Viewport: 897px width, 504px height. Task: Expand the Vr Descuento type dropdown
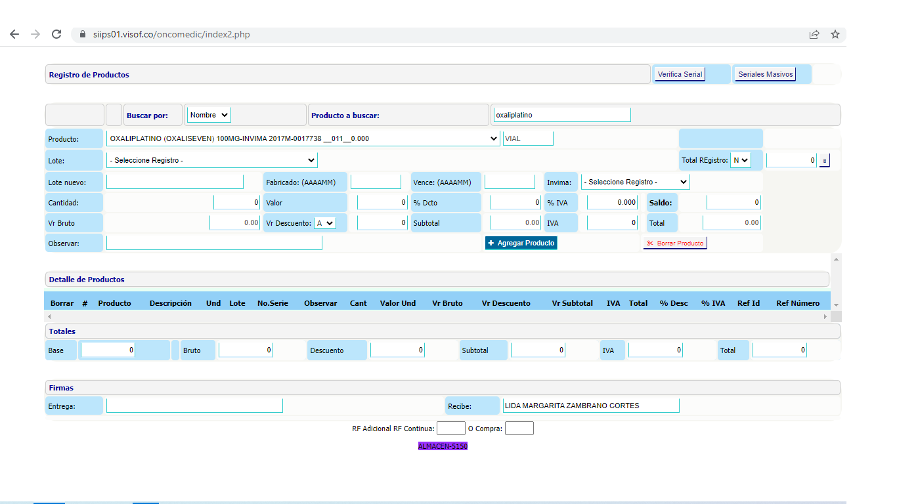pyautogui.click(x=324, y=223)
